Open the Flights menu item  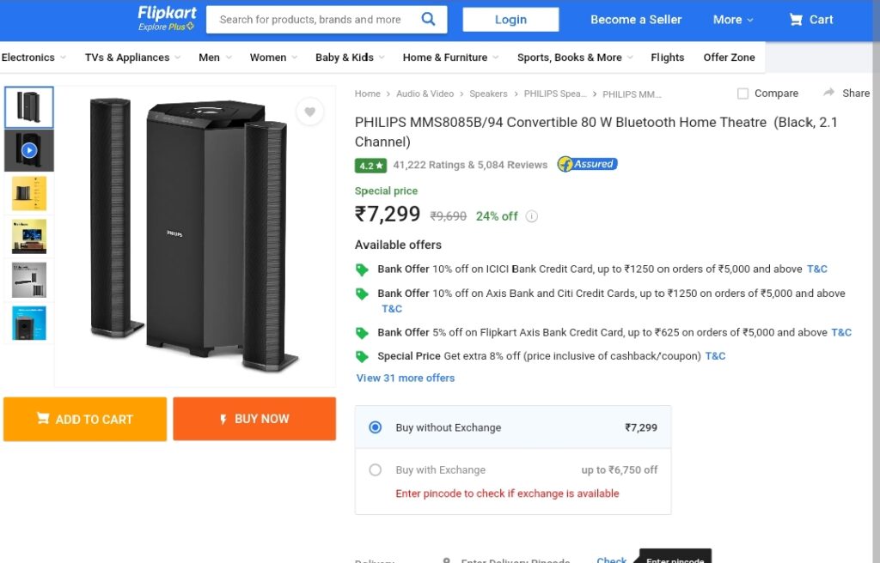[x=667, y=58]
